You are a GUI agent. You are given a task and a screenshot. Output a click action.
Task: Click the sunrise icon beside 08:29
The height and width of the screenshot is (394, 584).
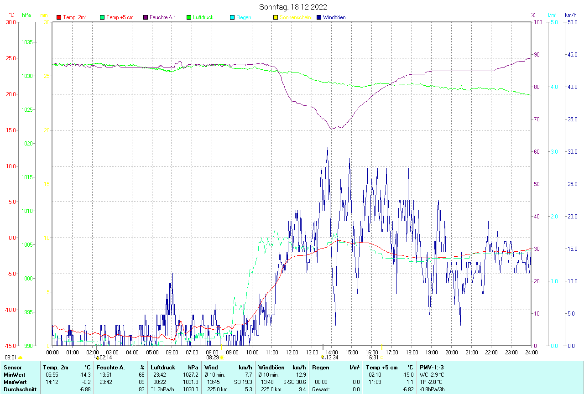[222, 358]
